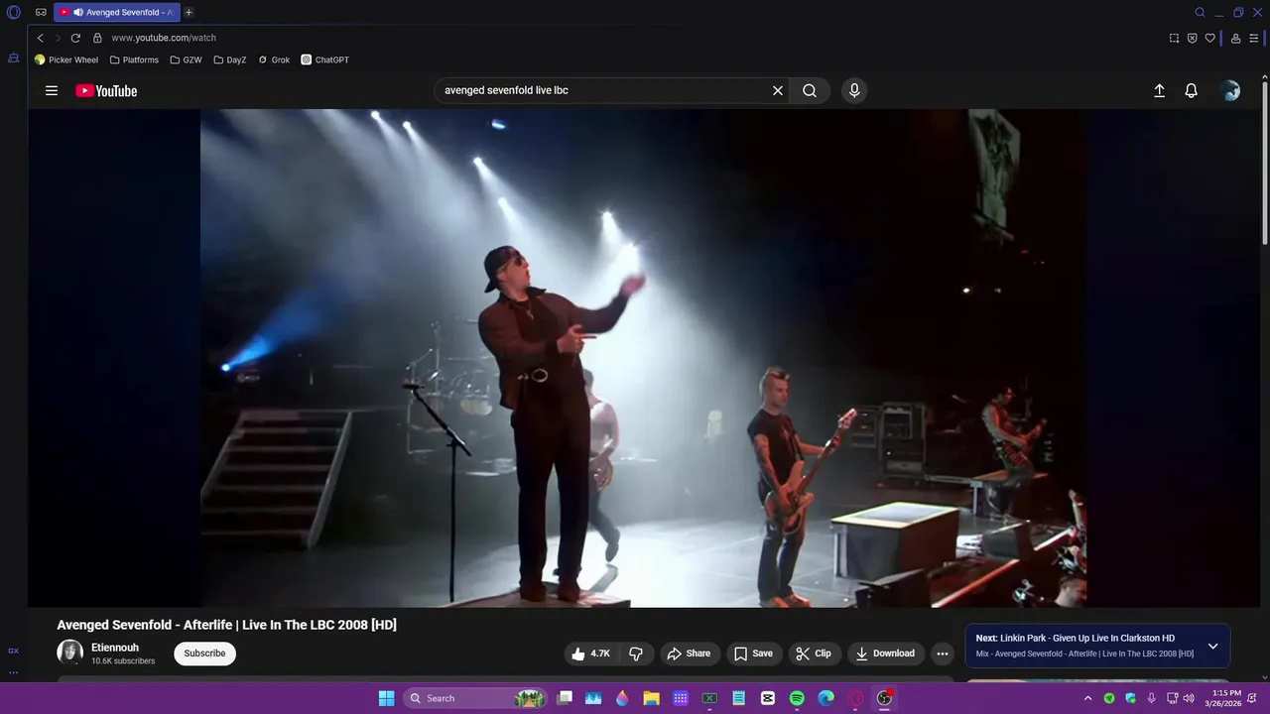Image resolution: width=1270 pixels, height=714 pixels.
Task: Open the DayZ bookmark folder
Action: (230, 59)
